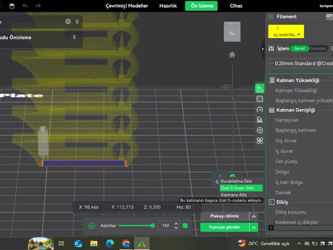Screen dimensions: 333x250
Task: Open Task View on the taskbar
Action: (61, 243)
